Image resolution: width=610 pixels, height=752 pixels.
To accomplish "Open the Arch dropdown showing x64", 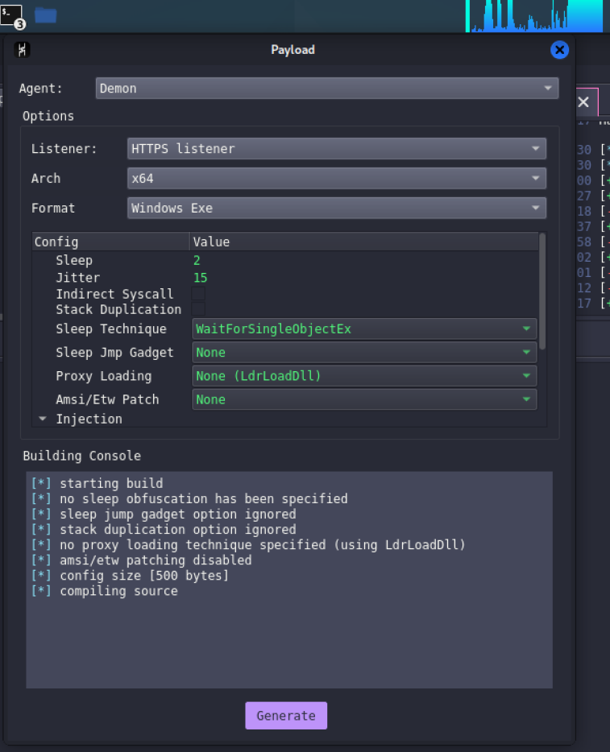I will point(337,179).
